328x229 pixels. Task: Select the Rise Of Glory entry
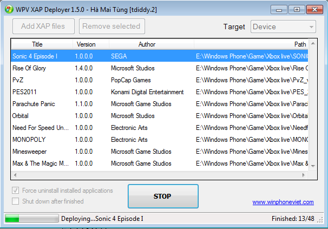29,68
